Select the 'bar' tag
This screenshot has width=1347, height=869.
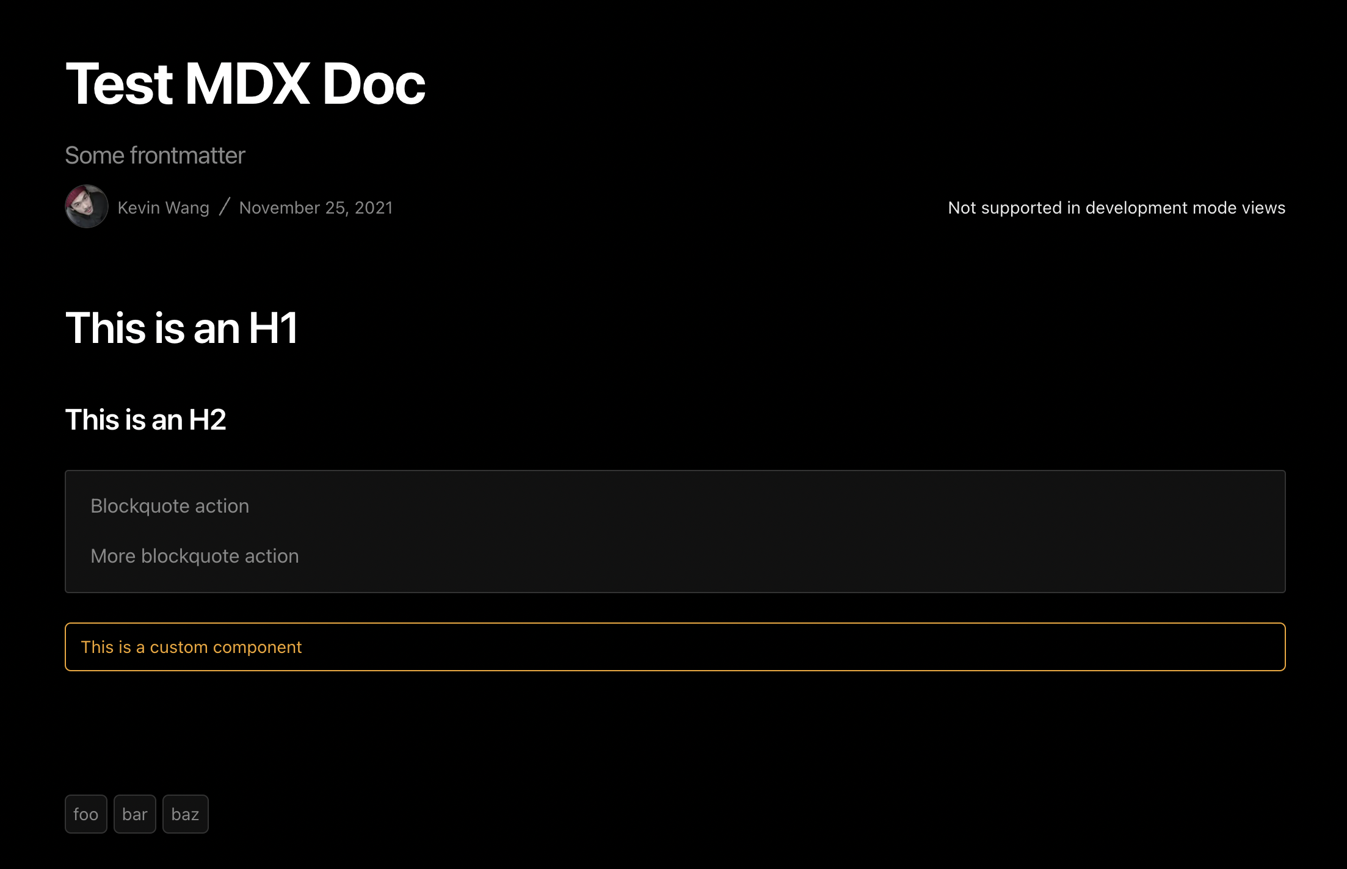pos(134,814)
